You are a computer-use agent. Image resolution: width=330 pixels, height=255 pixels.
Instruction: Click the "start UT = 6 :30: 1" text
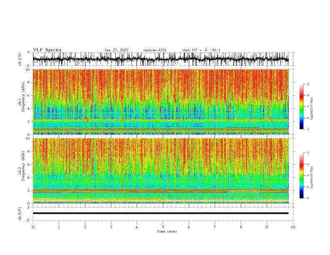coord(201,50)
